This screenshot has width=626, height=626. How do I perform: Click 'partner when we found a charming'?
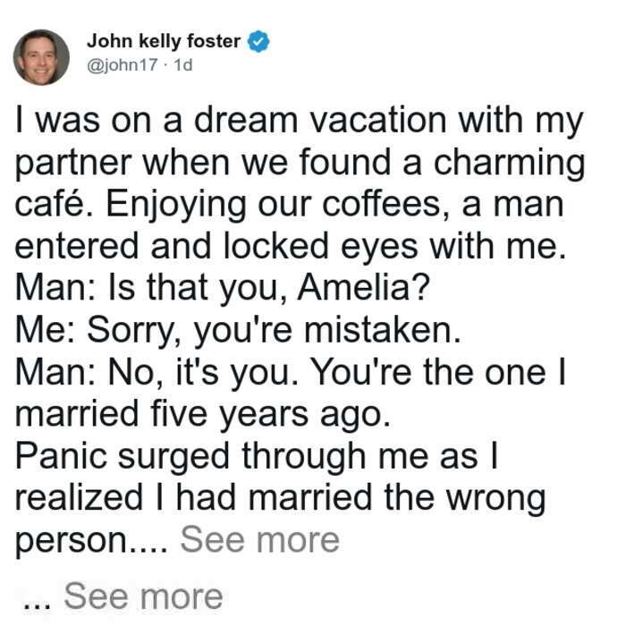click(x=300, y=163)
